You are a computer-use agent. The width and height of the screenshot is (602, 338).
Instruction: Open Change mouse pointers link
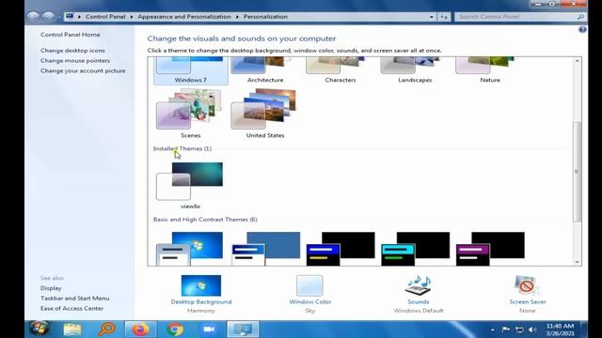tap(75, 60)
